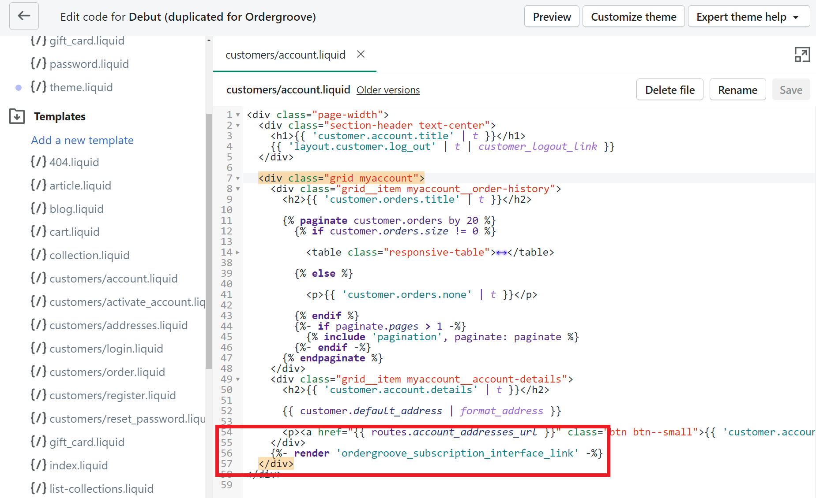Click Customize theme button
Screen dimensions: 816x498
click(x=633, y=17)
